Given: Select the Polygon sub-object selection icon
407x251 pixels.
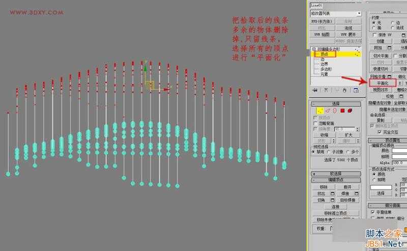Looking at the screenshot, I should pos(342,111).
